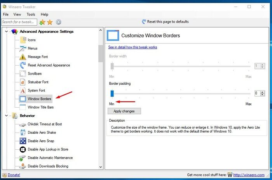Select the Chkdsk Timeout at Boot tree item
This screenshot has height=180, width=272.
[45, 124]
